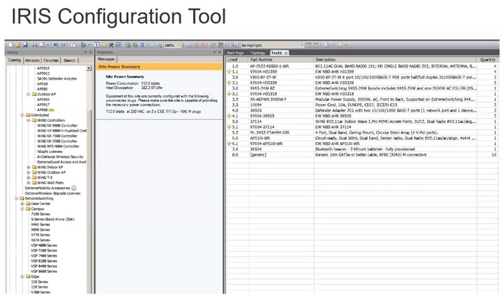
Task: Sort by the Description column header
Action: [x=395, y=60]
